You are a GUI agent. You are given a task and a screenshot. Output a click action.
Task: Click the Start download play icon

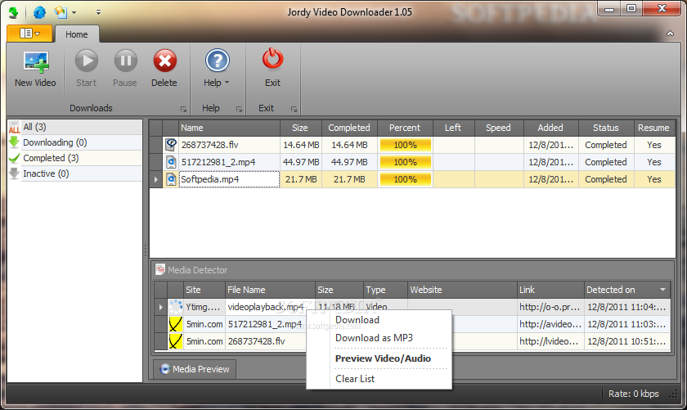[x=87, y=61]
